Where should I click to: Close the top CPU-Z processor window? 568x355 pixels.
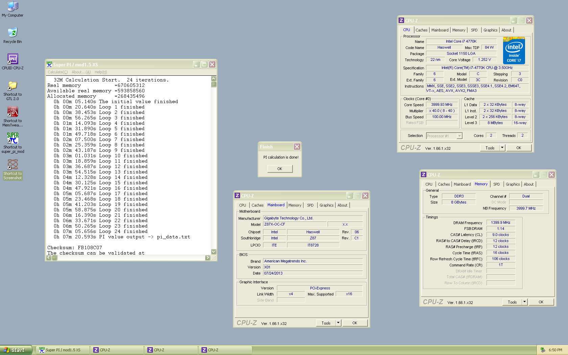point(529,20)
